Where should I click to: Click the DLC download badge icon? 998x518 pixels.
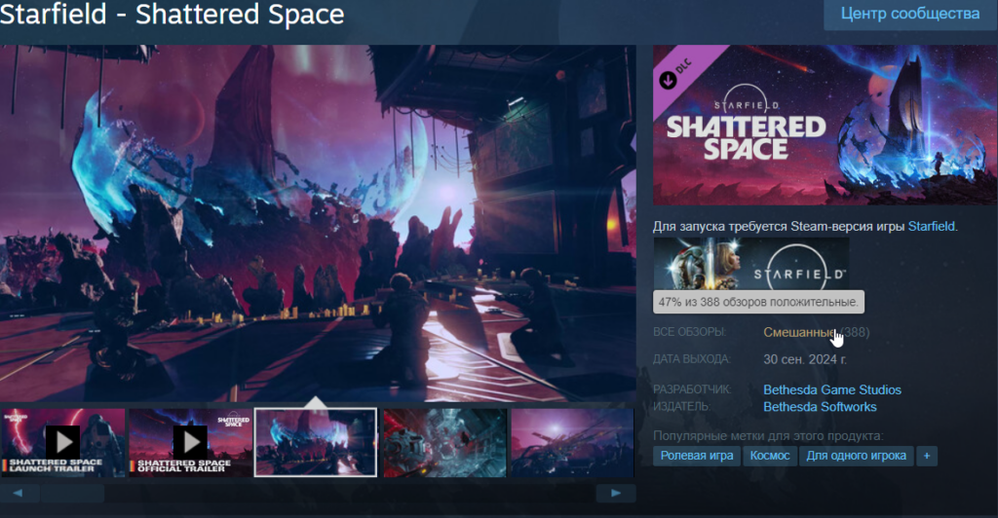point(668,80)
